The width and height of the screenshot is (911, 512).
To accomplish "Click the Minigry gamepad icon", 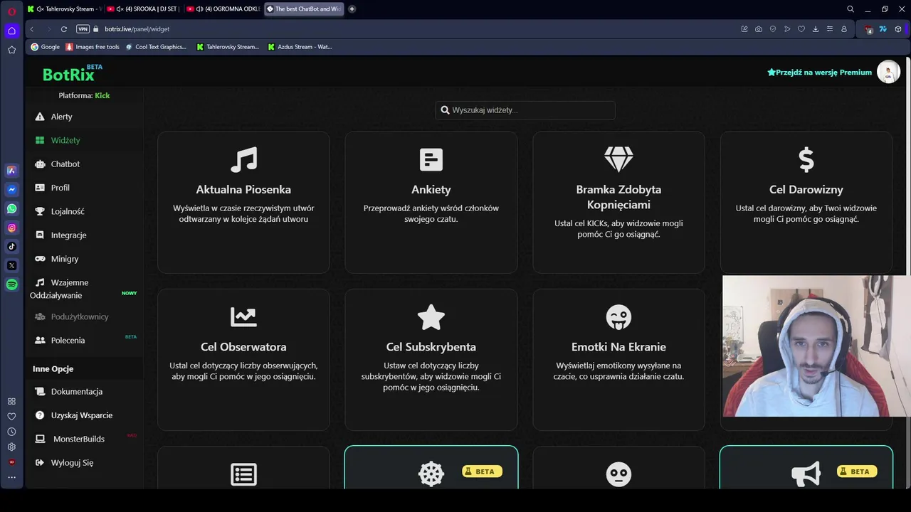I will (x=40, y=259).
